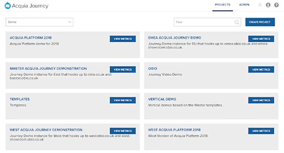Click the search magnifier in filter box
Image resolution: width=284 pixels, height=153 pixels.
pyautogui.click(x=237, y=22)
